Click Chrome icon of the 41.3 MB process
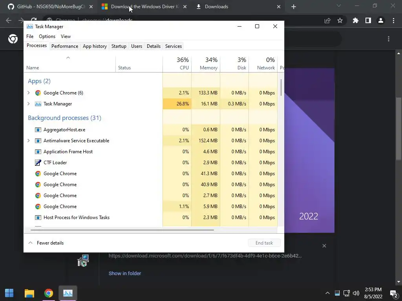Screen dimensions: 402x301 [38, 174]
